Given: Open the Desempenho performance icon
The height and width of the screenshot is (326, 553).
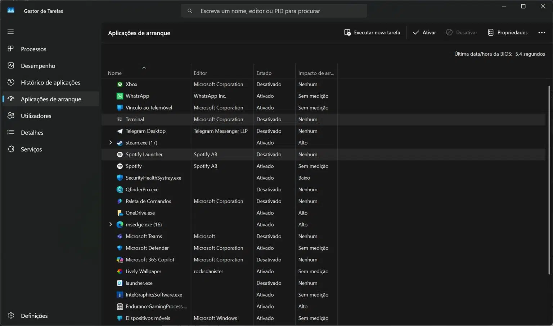Looking at the screenshot, I should (x=11, y=66).
